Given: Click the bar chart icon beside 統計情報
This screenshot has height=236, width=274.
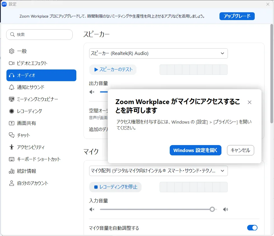Looking at the screenshot, I should coord(11,171).
